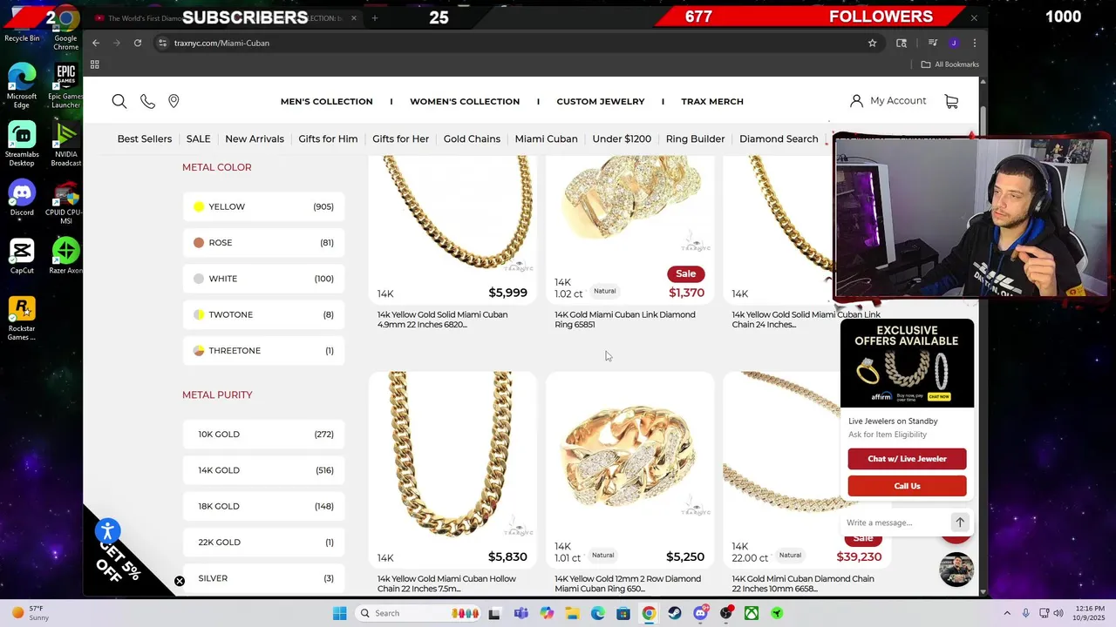The height and width of the screenshot is (627, 1116).
Task: Open the Ring Builder page
Action: click(695, 138)
